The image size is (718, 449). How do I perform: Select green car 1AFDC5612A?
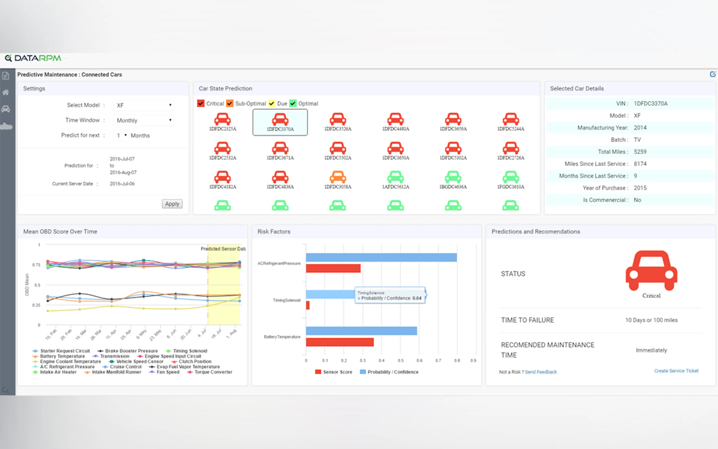(x=395, y=177)
